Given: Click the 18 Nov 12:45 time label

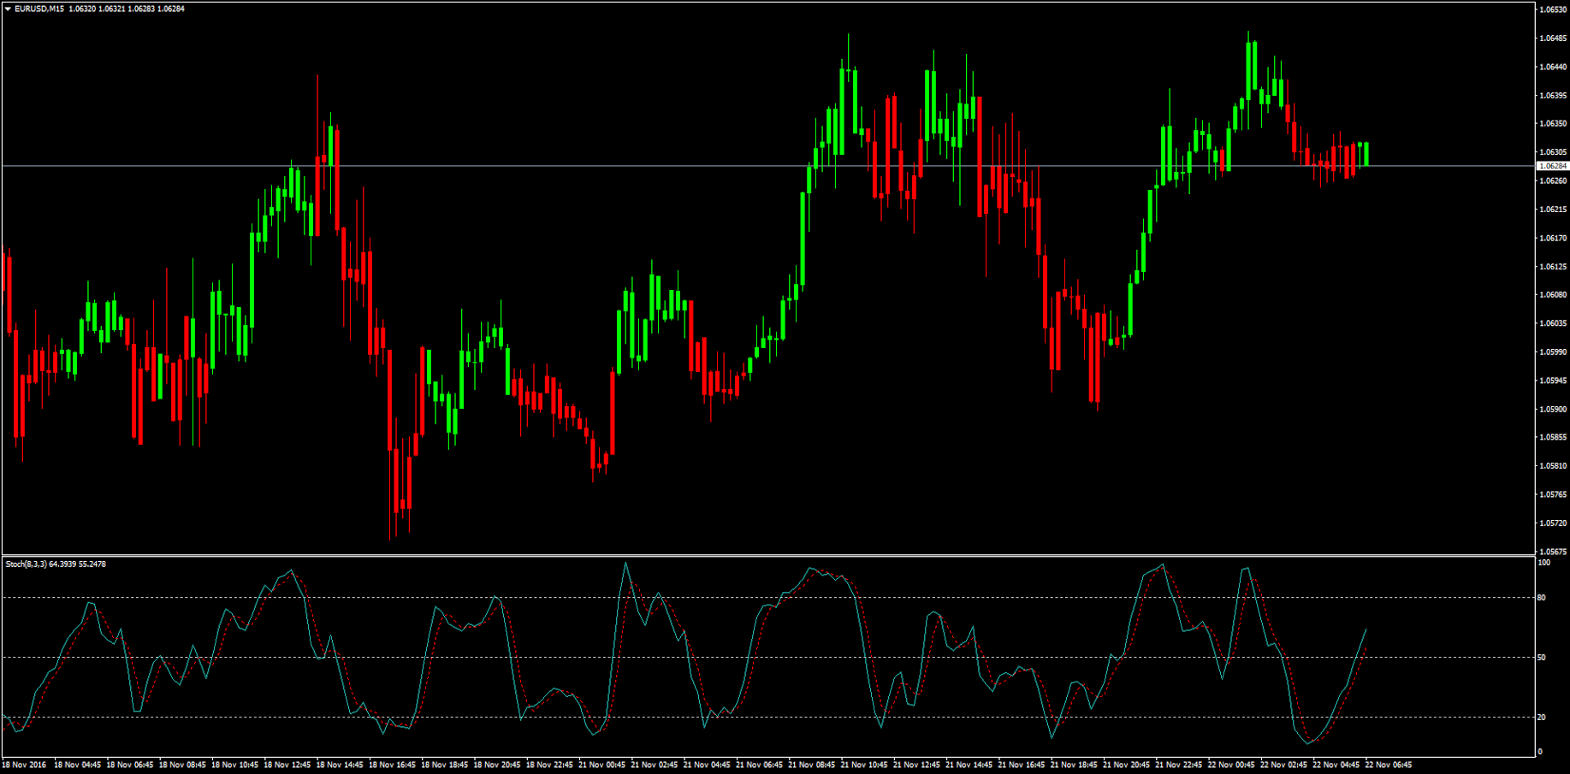Looking at the screenshot, I should pyautogui.click(x=287, y=765).
